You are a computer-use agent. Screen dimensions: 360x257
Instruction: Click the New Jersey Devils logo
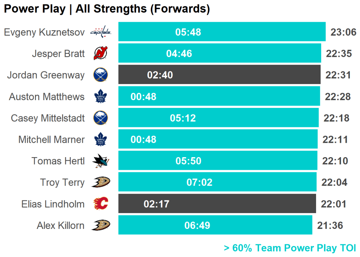101,53
